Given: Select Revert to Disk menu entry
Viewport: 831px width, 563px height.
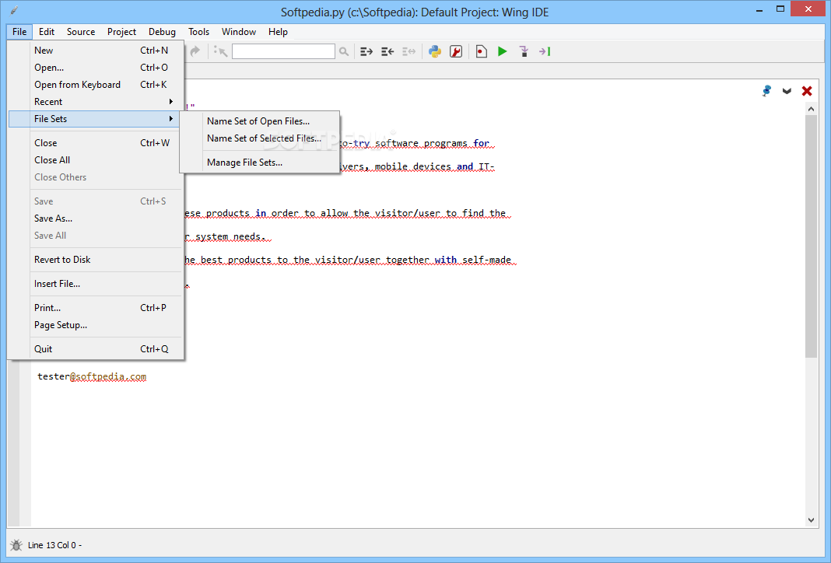Looking at the screenshot, I should click(x=96, y=260).
